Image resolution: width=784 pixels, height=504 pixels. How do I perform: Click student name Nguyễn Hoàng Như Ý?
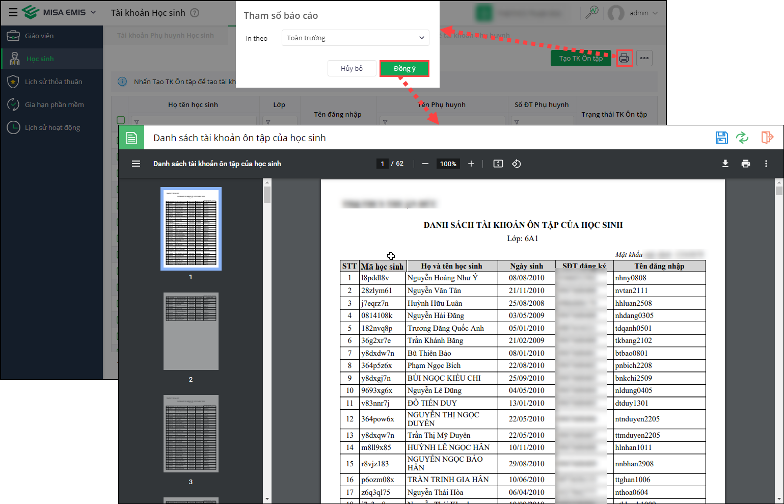[443, 278]
